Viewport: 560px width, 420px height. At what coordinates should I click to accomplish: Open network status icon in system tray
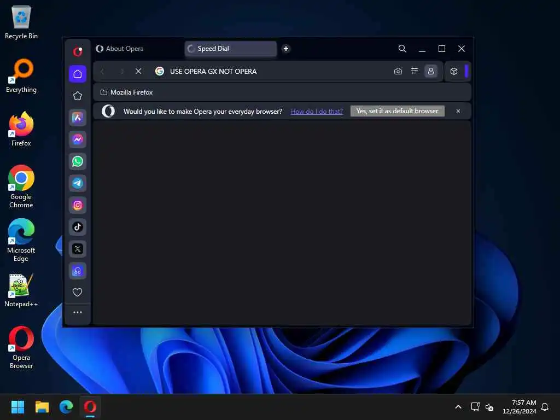(x=475, y=407)
